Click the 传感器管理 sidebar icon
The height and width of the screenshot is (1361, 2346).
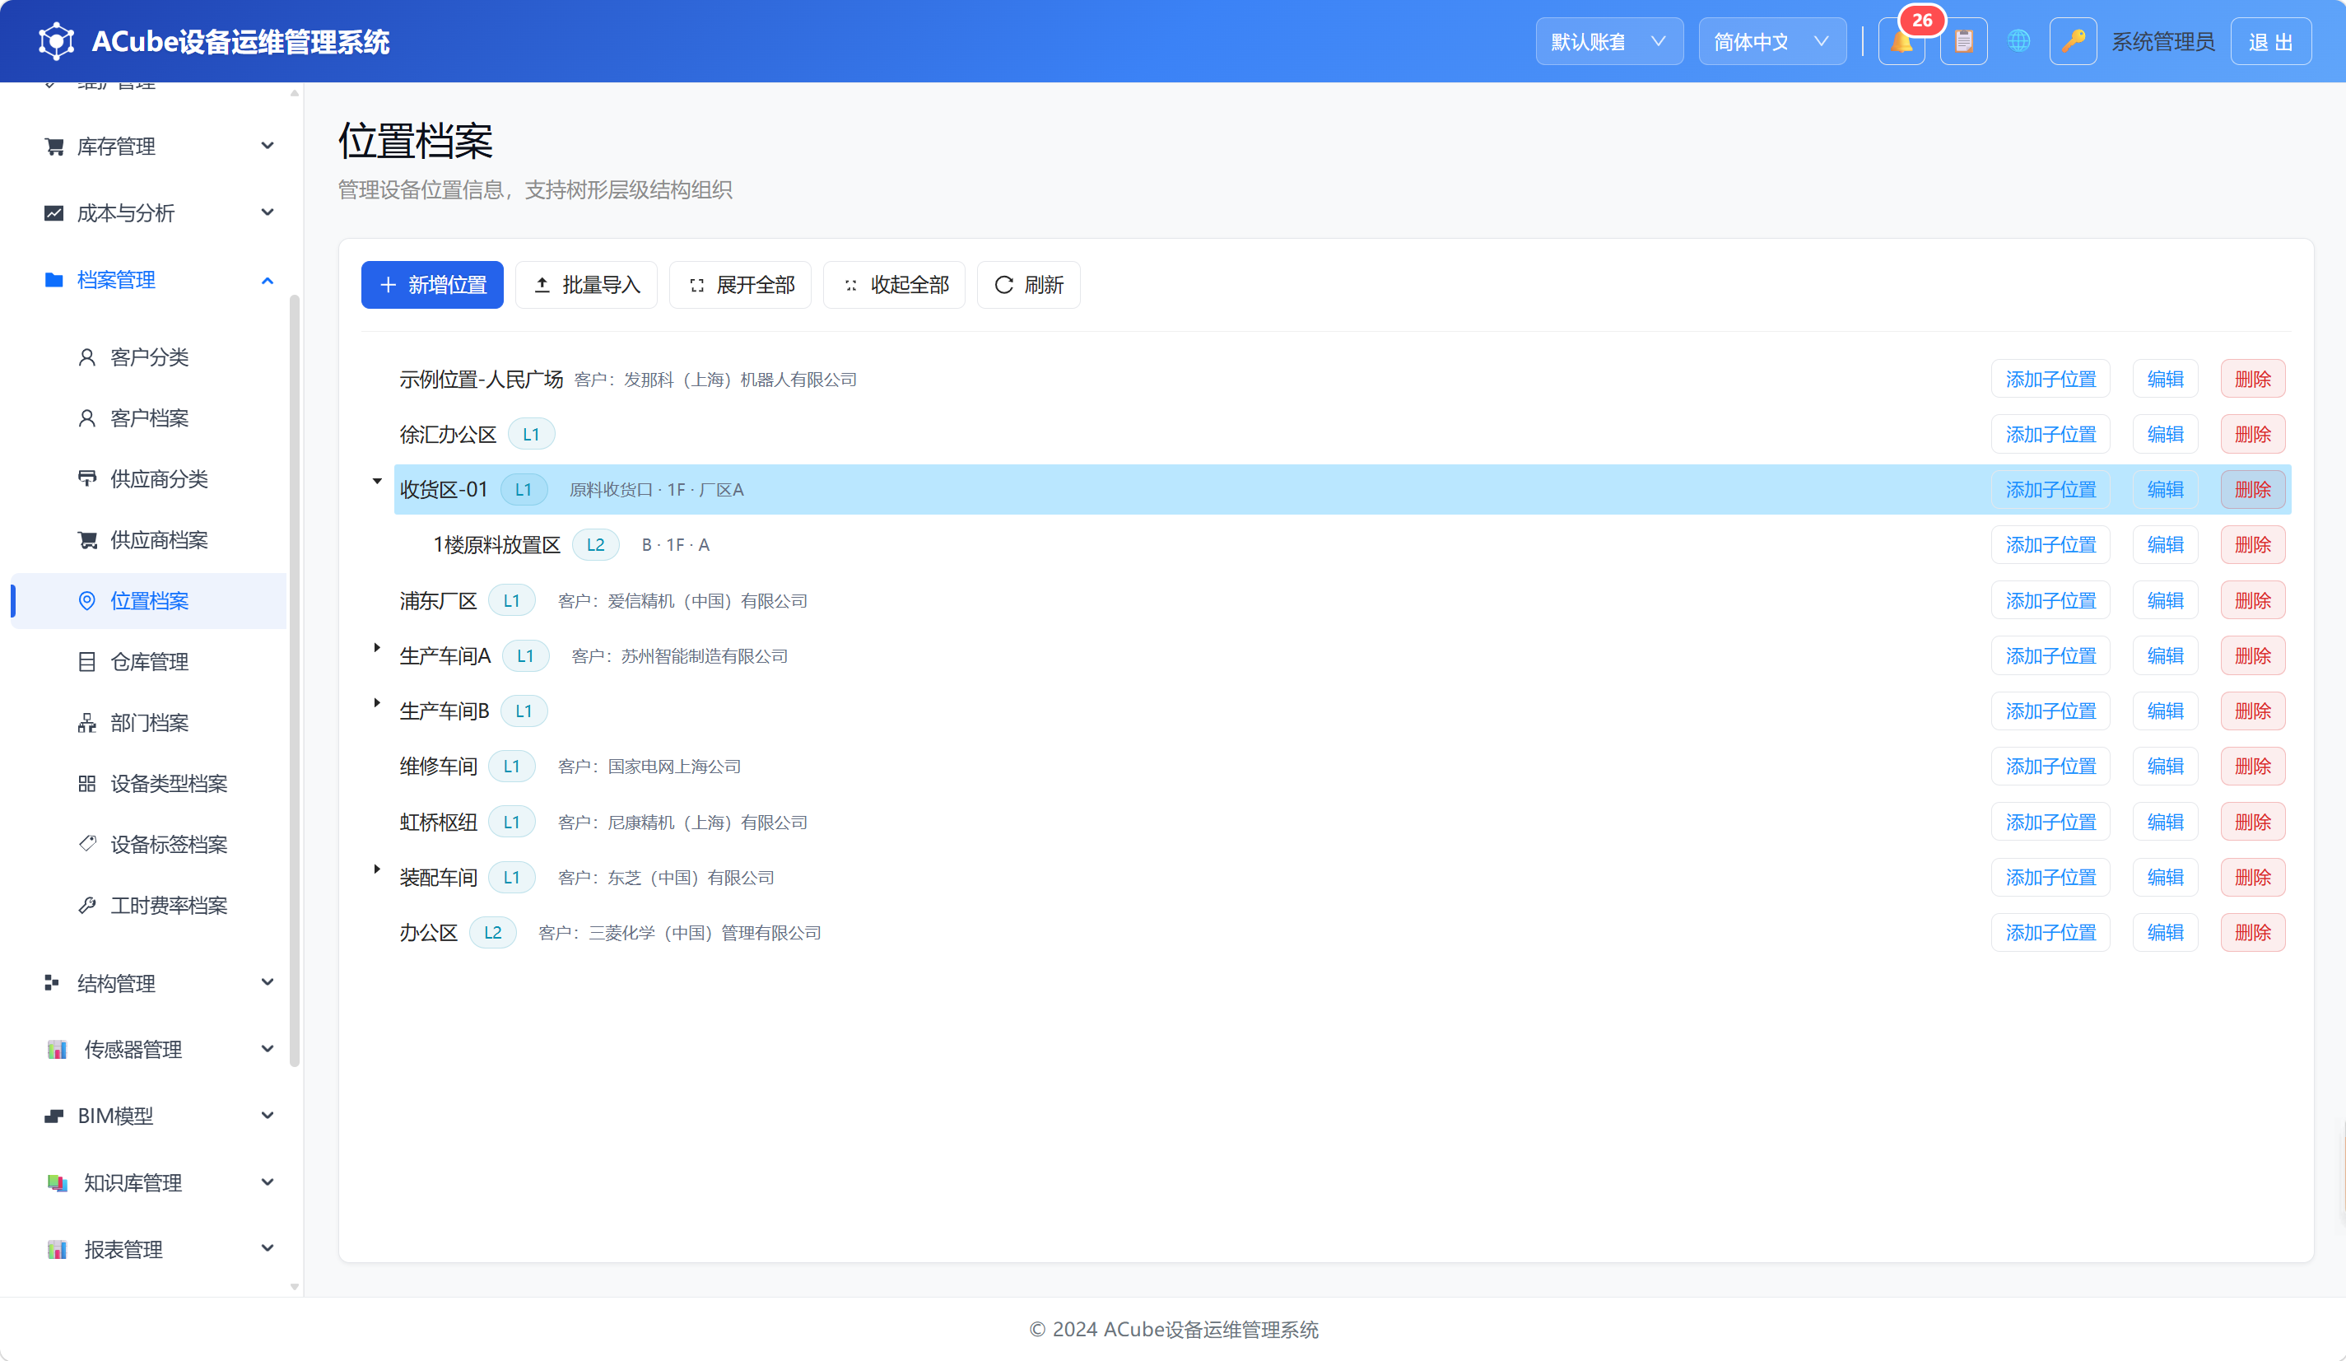[57, 1050]
